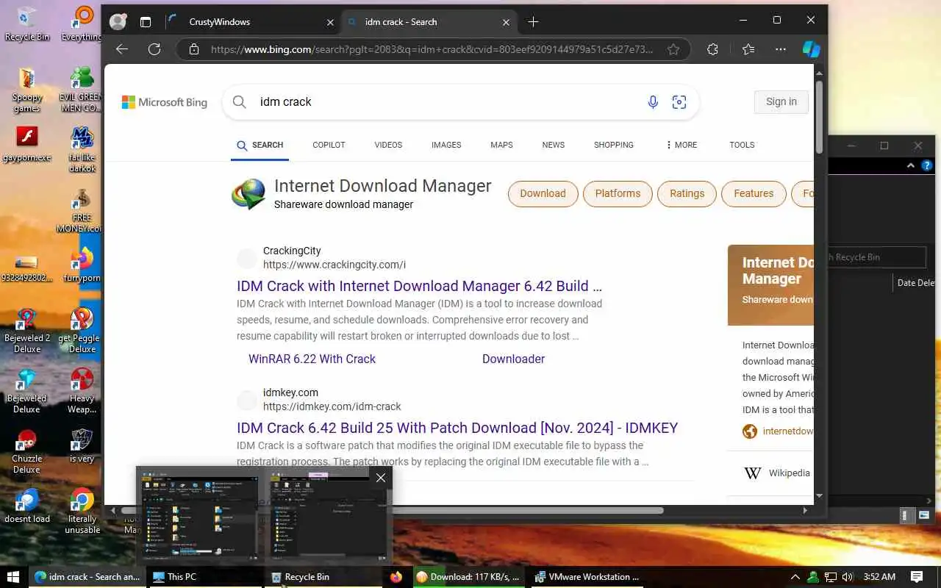Open the Extensions puzzle icon

[x=712, y=49]
